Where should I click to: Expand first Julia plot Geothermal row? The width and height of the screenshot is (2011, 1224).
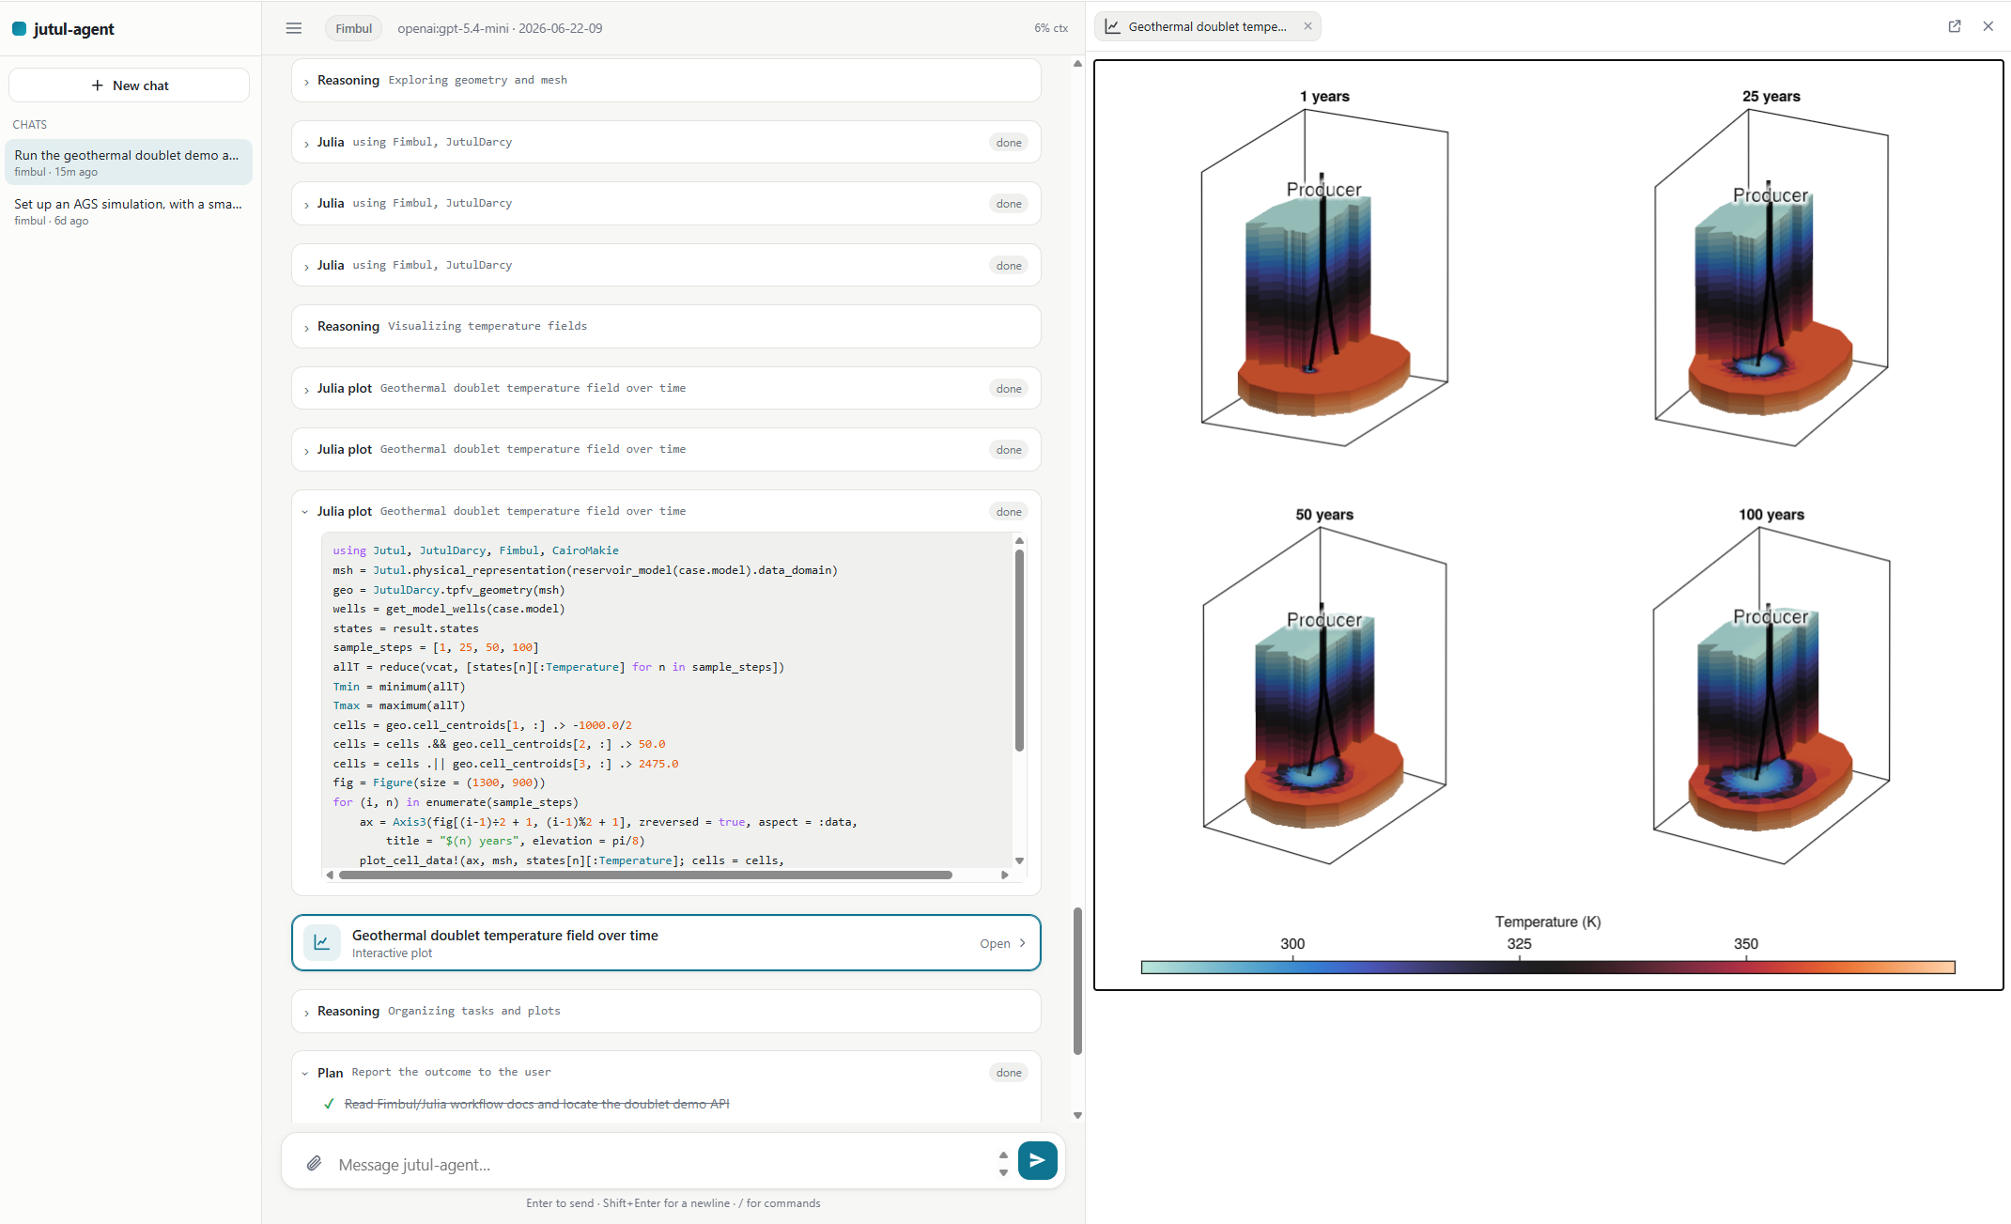[666, 389]
